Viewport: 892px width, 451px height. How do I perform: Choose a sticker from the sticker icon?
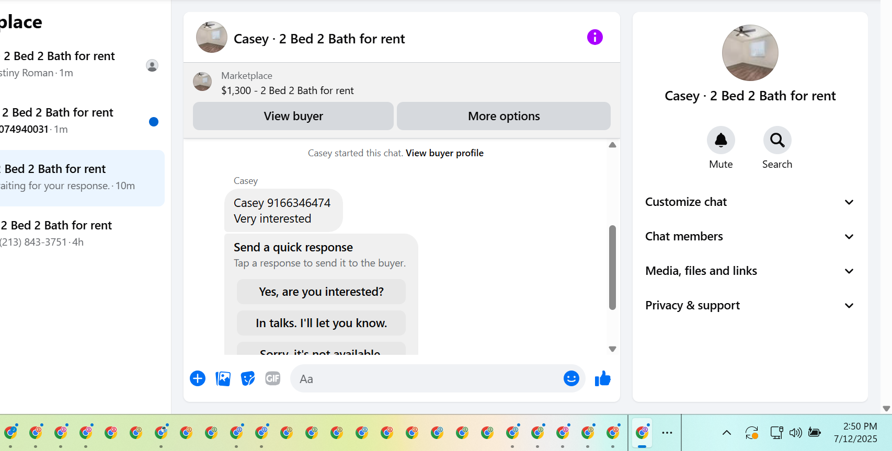(x=248, y=378)
